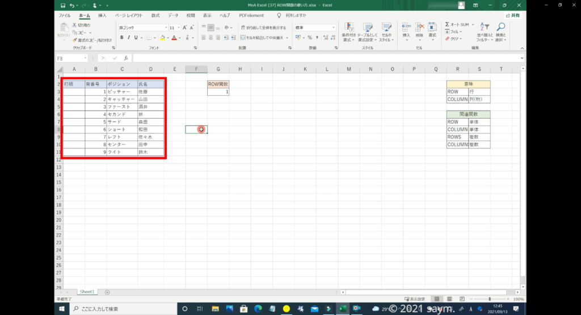581x315 pixels.
Task: Click the Format Painter brush icon
Action: [74, 40]
